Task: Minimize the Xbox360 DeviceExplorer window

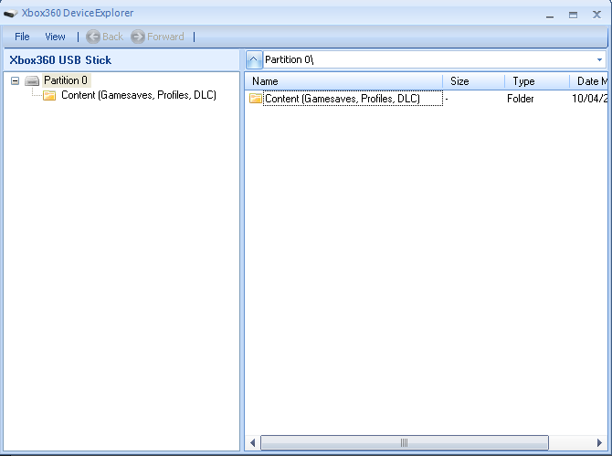Action: coord(550,16)
